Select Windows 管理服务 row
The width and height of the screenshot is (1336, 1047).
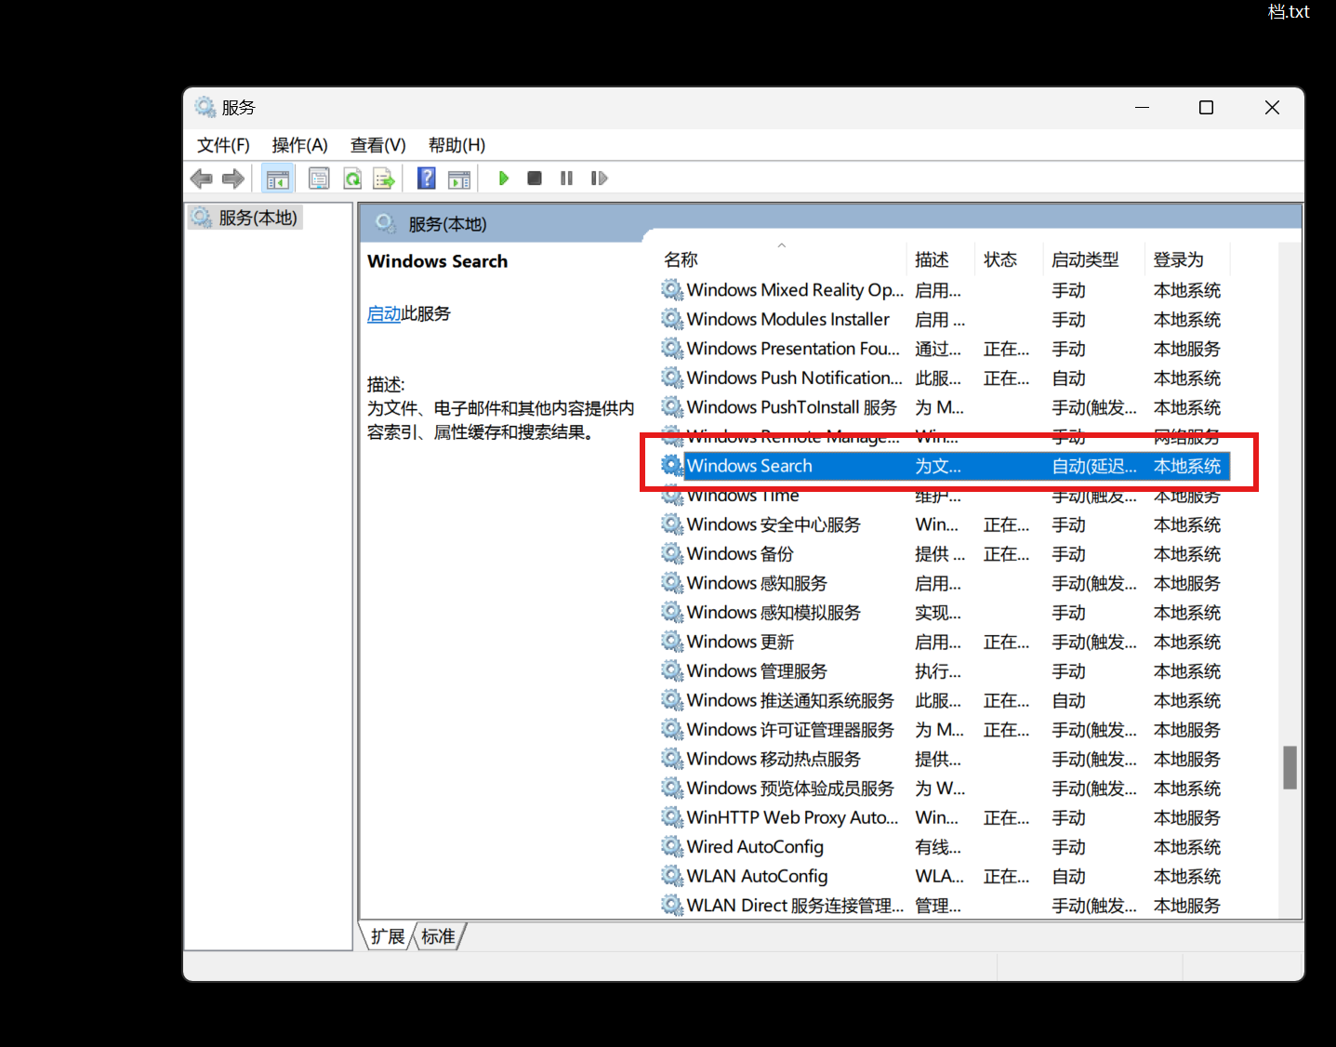click(944, 671)
